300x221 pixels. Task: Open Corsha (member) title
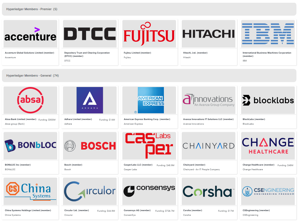193,210
